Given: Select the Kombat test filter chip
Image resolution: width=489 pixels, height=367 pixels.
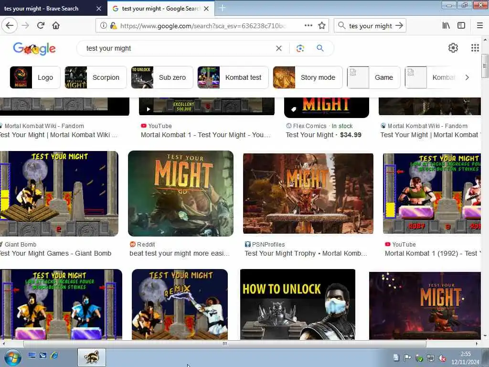Looking at the screenshot, I should click(233, 77).
